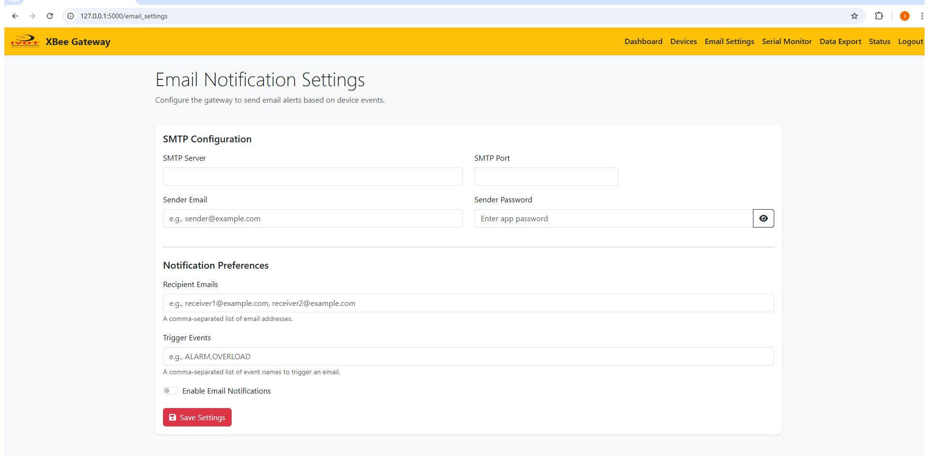Viewport: 928px width, 456px height.
Task: Open the Dashboard nav item
Action: tap(643, 42)
